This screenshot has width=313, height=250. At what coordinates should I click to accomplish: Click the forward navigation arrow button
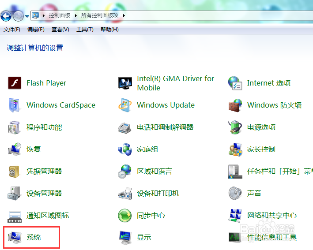tap(18, 16)
